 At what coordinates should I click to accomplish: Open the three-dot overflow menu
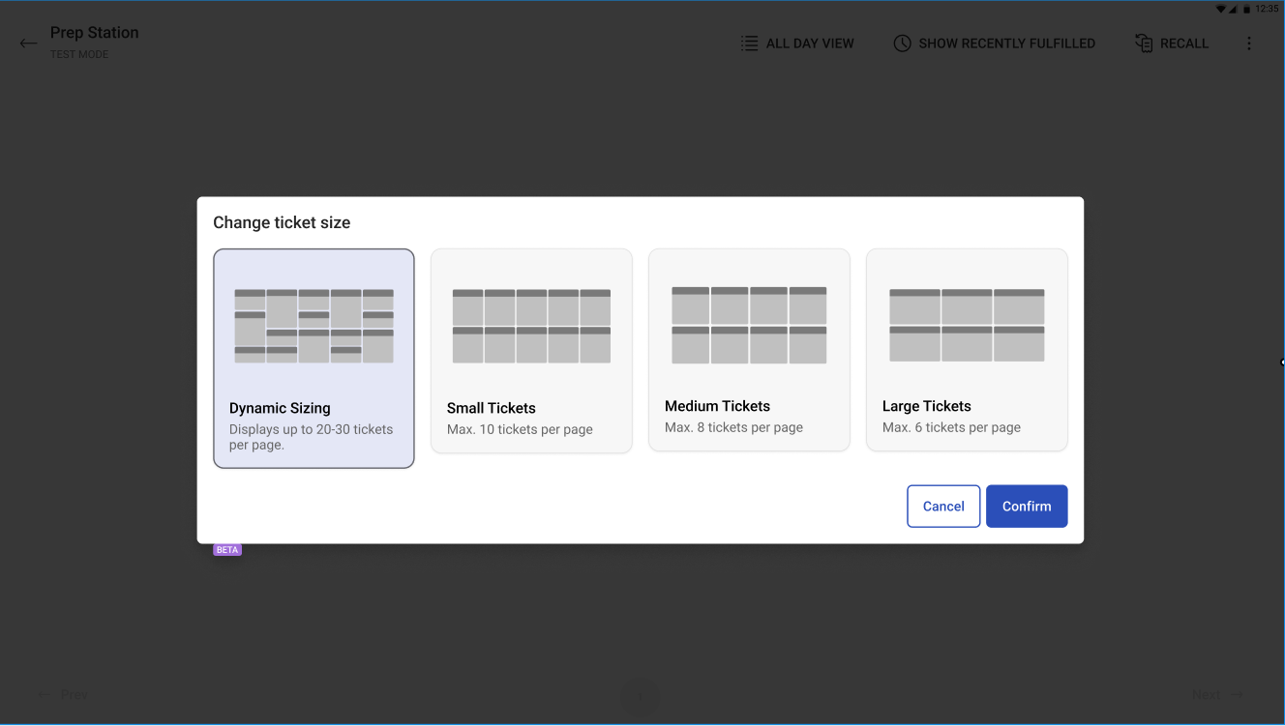1249,43
